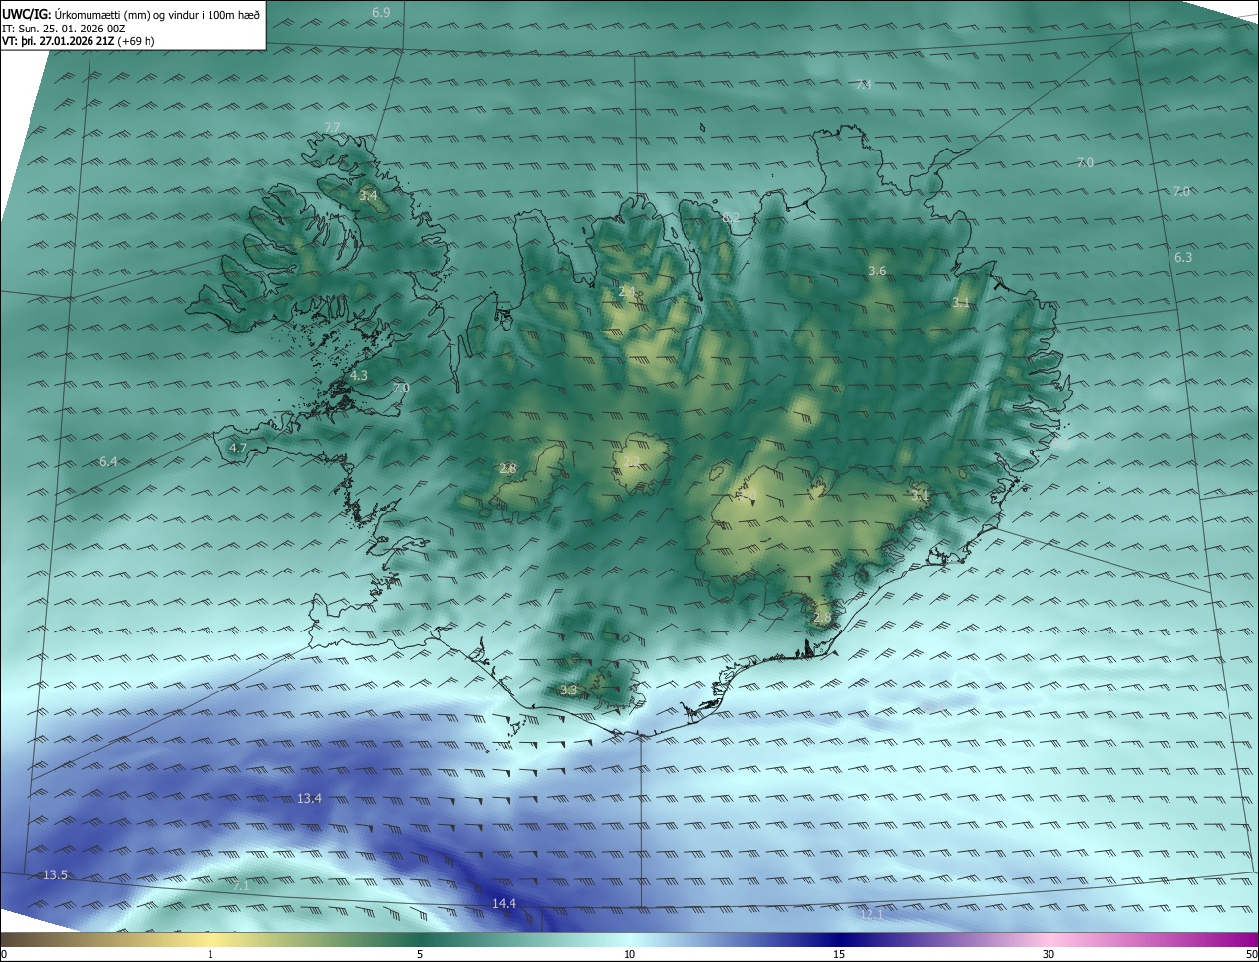Click the 1 tick label on the color scale

210,955
